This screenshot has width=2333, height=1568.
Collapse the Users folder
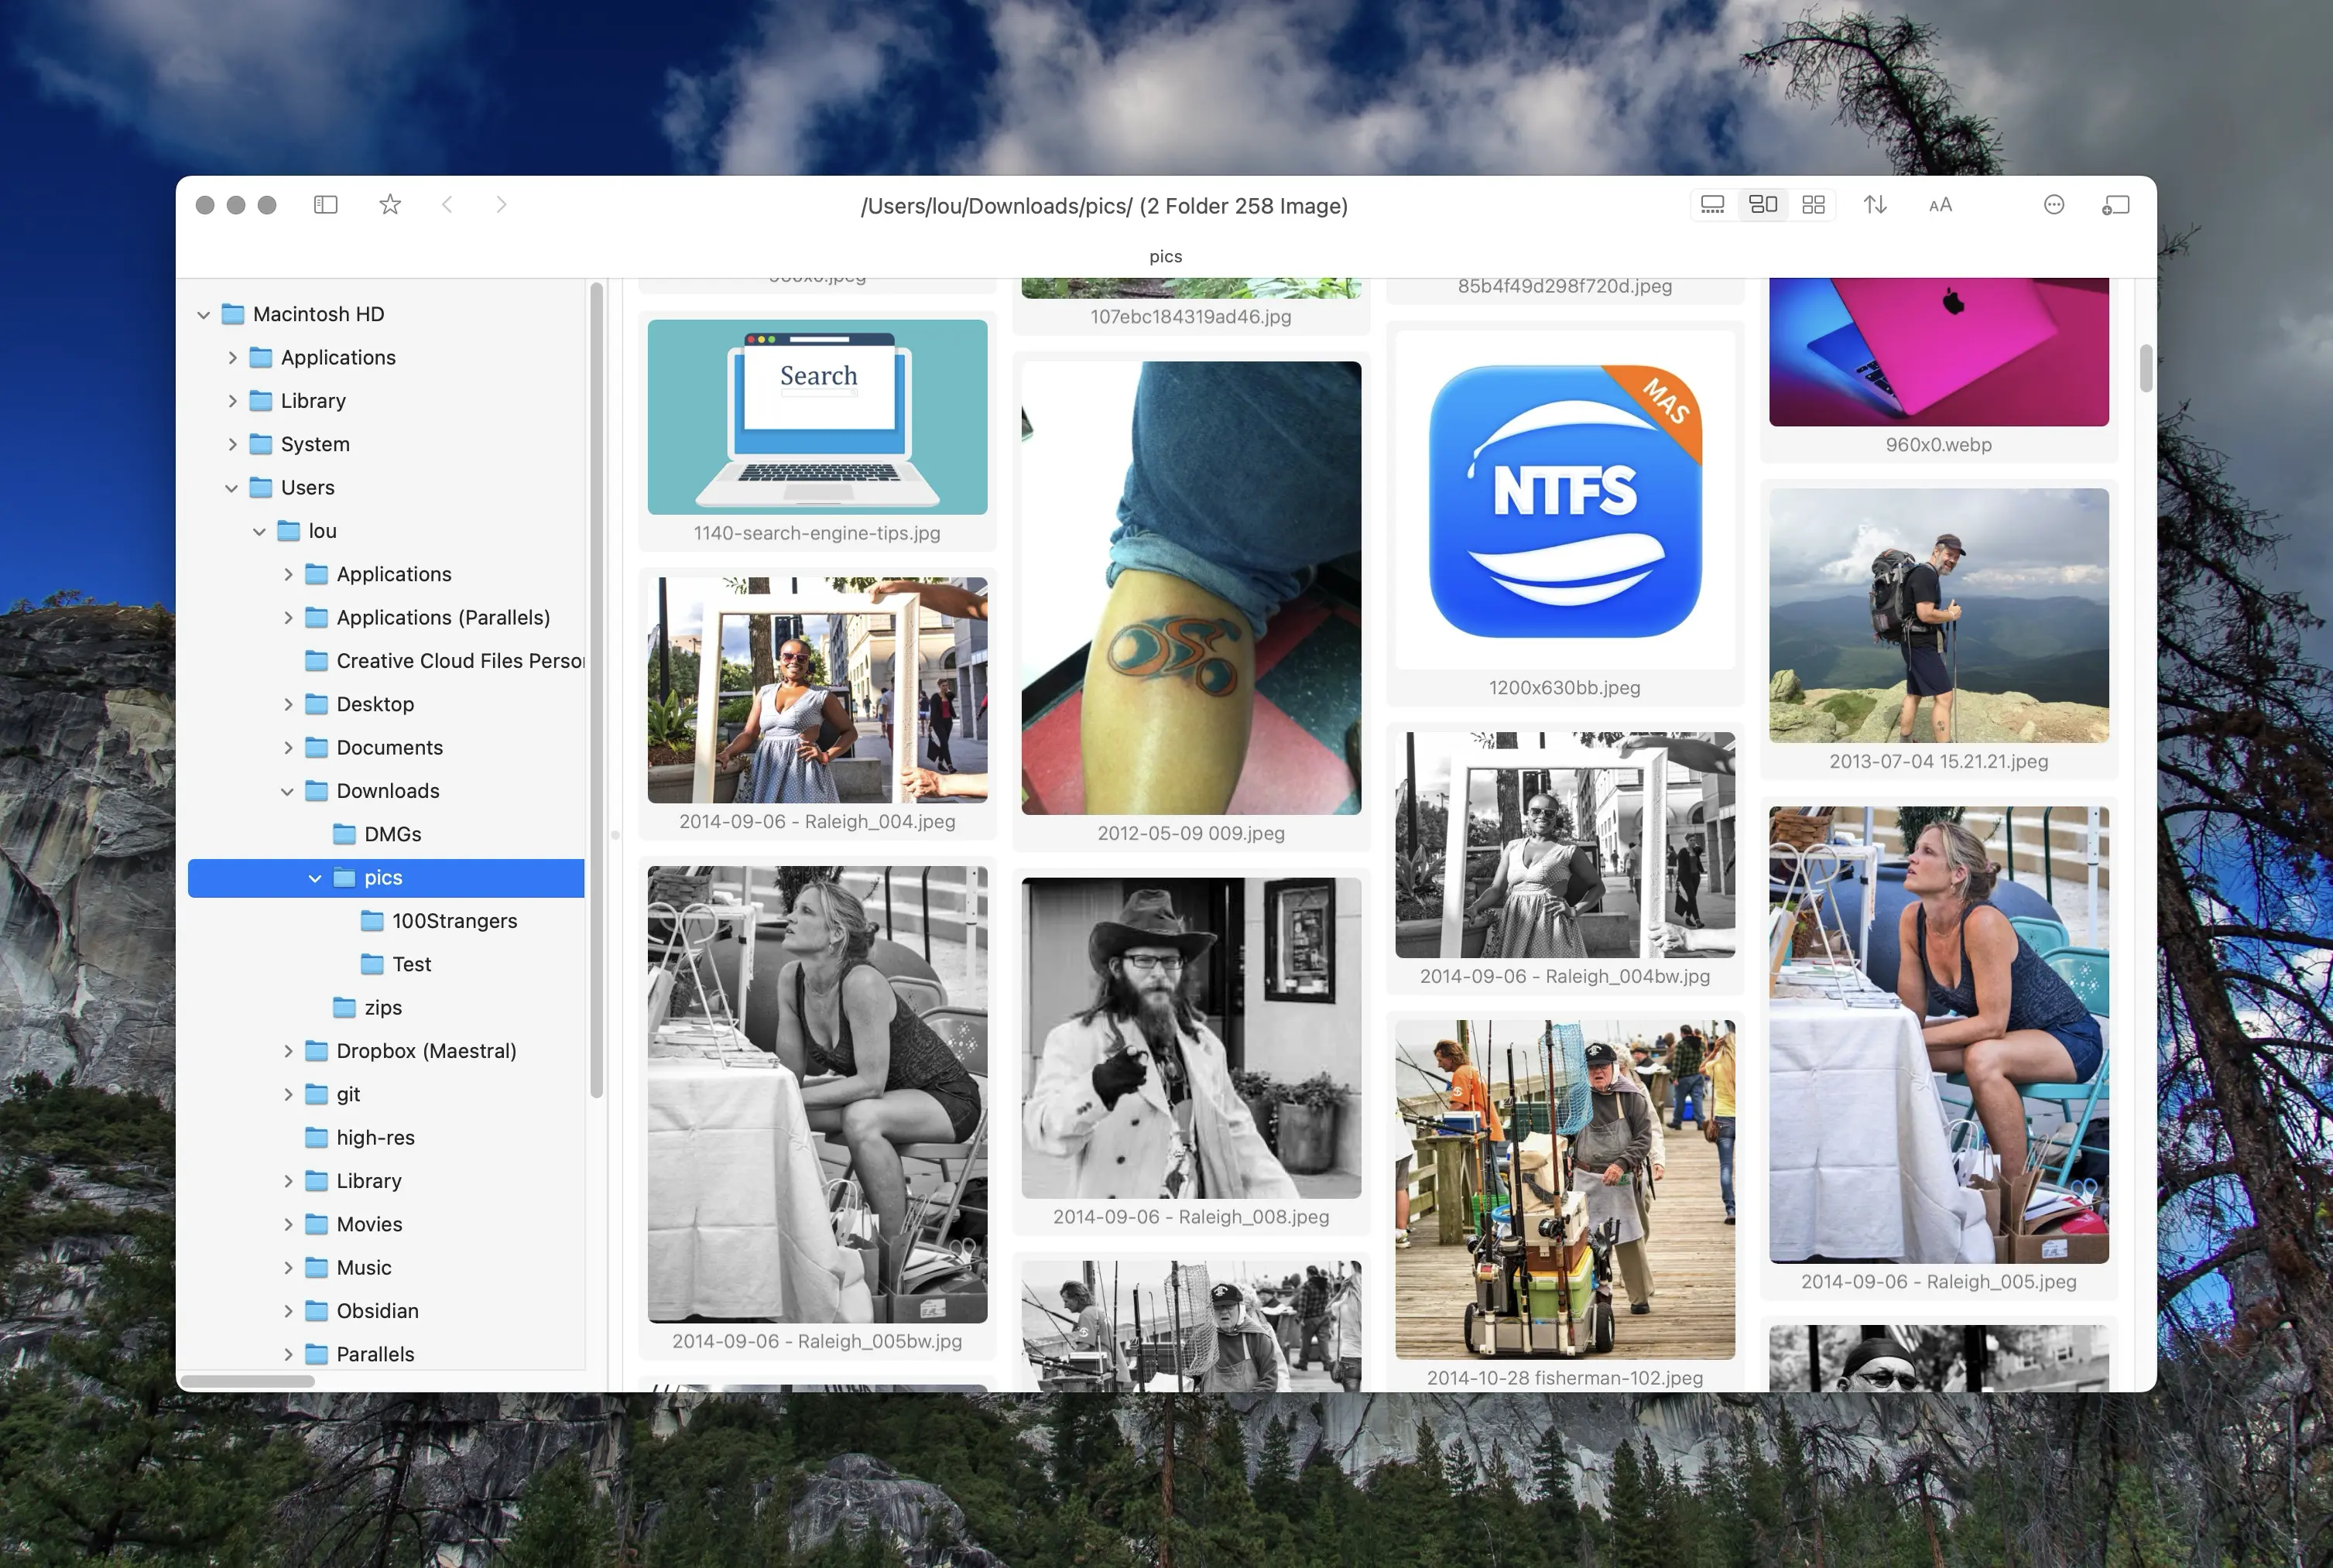pos(232,488)
